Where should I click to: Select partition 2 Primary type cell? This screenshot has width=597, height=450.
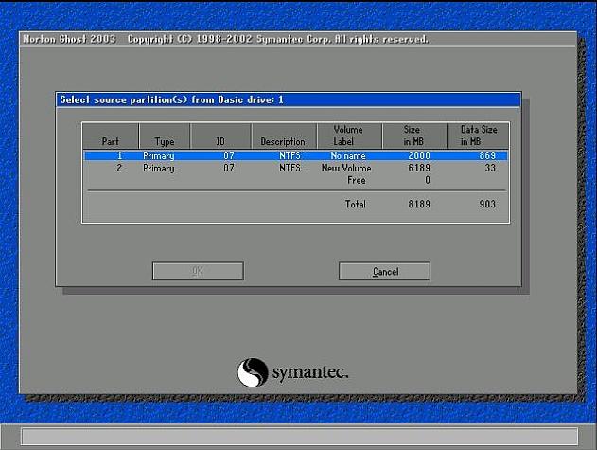pyautogui.click(x=158, y=168)
